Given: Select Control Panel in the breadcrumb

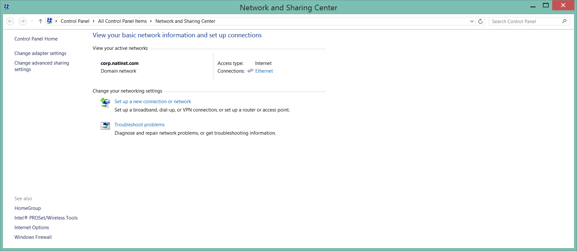Looking at the screenshot, I should 75,21.
